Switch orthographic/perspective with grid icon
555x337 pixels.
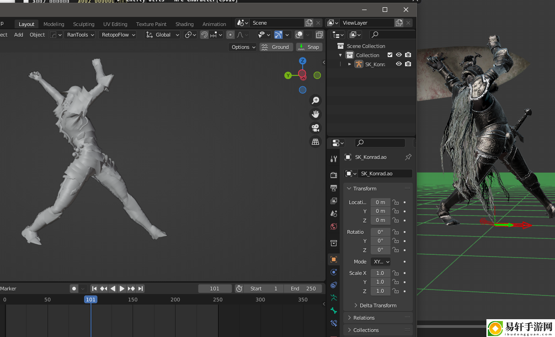[315, 142]
